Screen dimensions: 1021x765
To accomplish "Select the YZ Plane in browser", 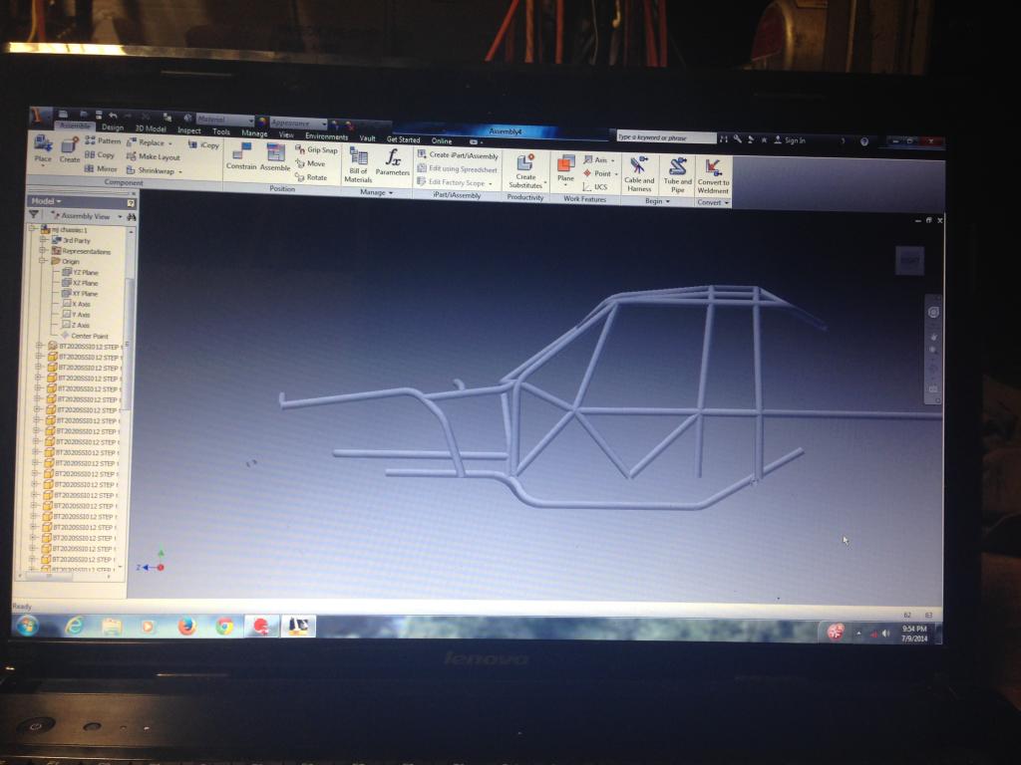I will (80, 272).
